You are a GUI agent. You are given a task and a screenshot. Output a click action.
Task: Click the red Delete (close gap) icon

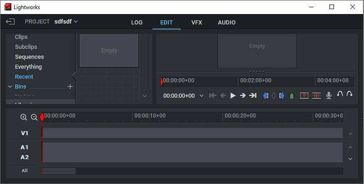[316, 95]
